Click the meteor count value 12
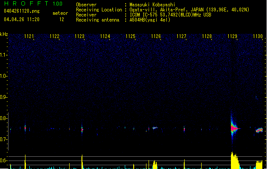267x169 pixels. click(62, 19)
